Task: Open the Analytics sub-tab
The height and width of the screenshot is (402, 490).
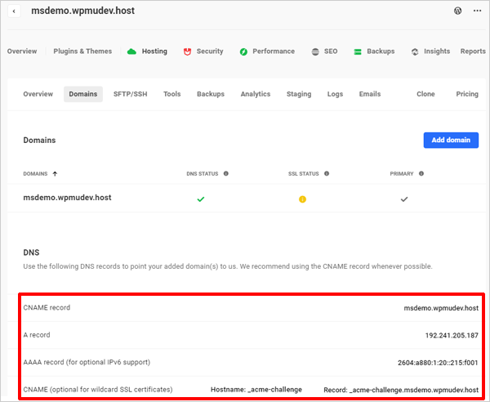Action: pos(256,94)
